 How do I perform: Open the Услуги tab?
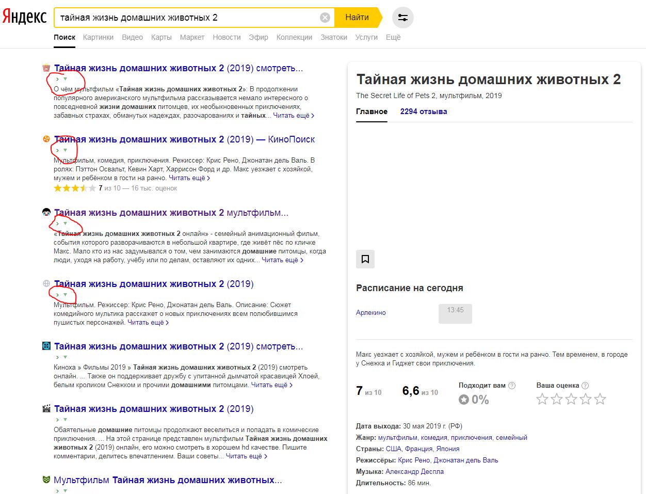[366, 37]
